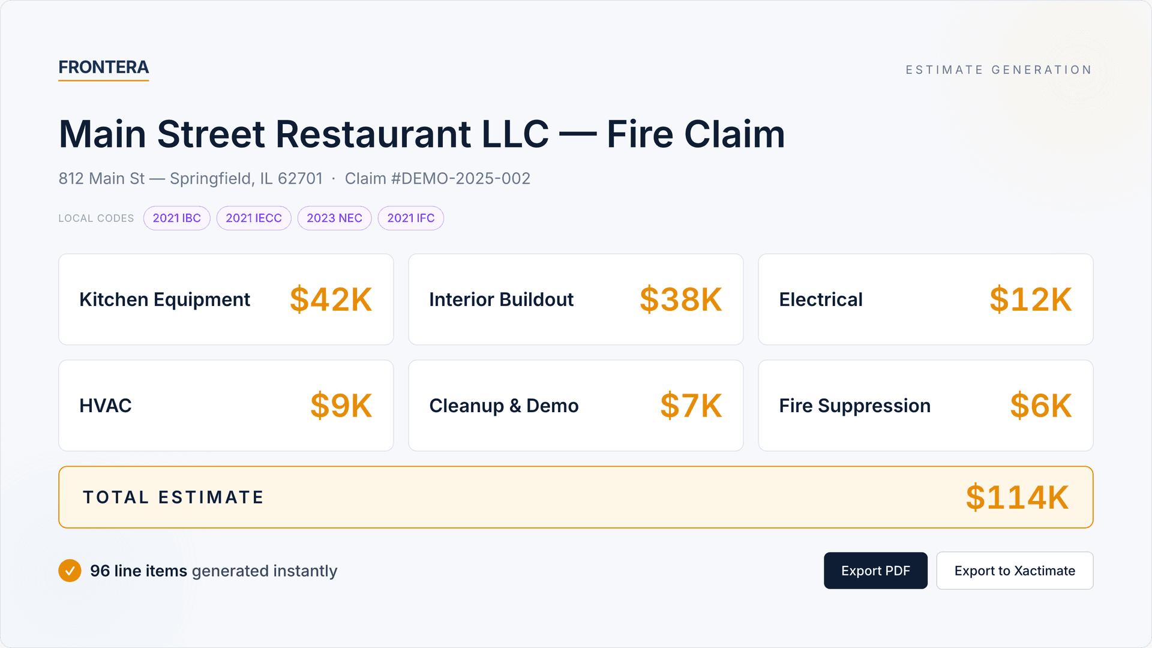This screenshot has width=1152, height=648.
Task: Click the LOCAL CODES label
Action: click(96, 218)
